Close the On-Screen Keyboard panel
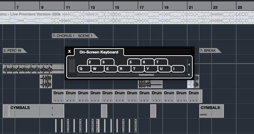254x134 pixels. pyautogui.click(x=69, y=51)
